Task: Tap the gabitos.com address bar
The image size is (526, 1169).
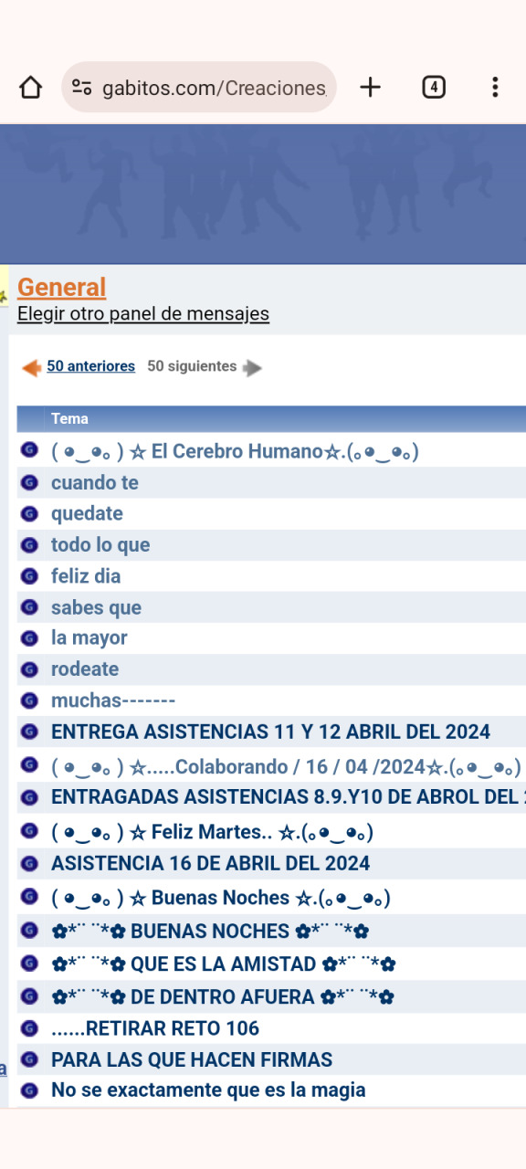Action: click(199, 88)
